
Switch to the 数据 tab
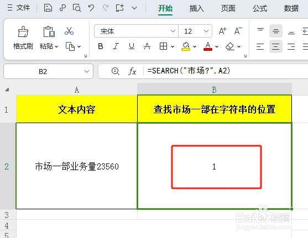coord(291,8)
